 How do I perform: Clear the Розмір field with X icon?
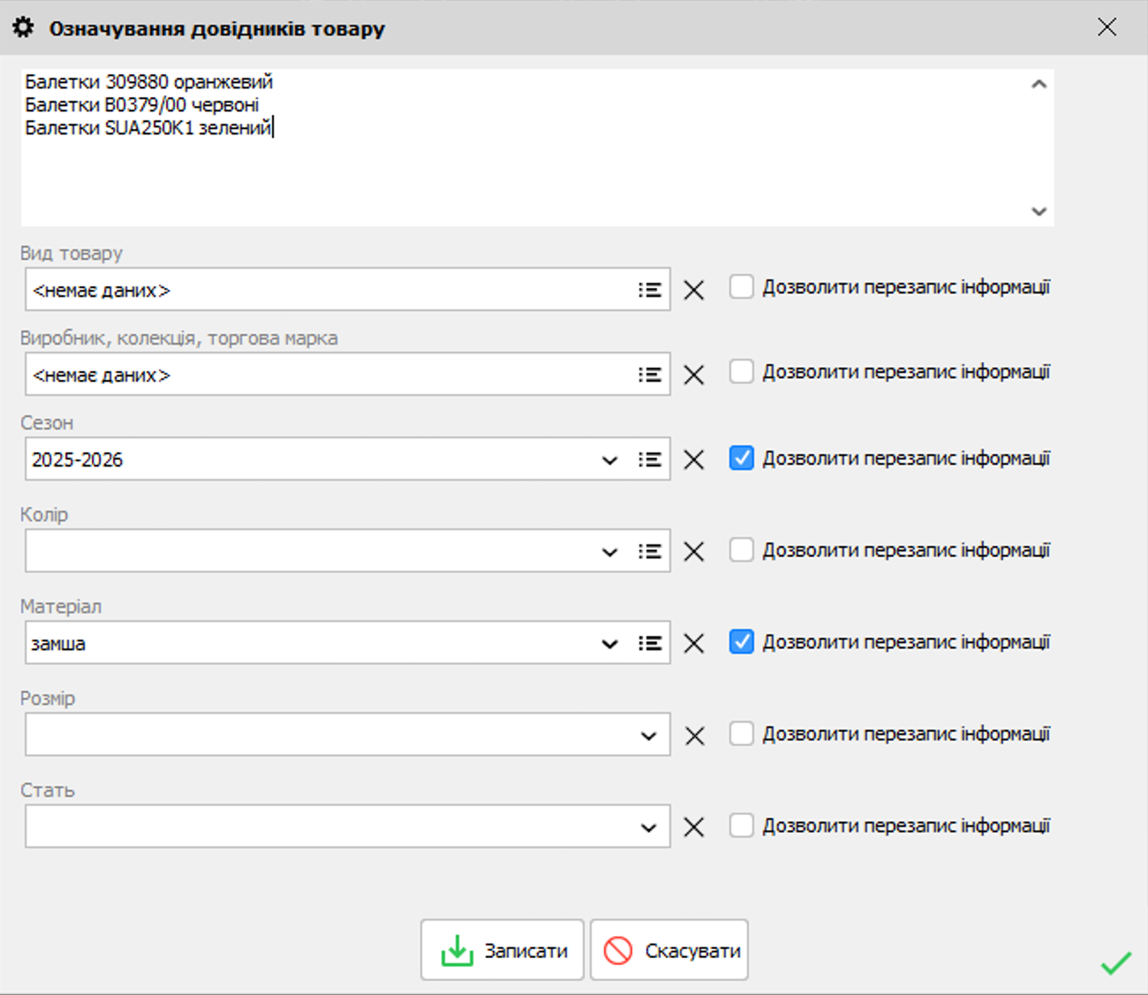pyautogui.click(x=694, y=735)
